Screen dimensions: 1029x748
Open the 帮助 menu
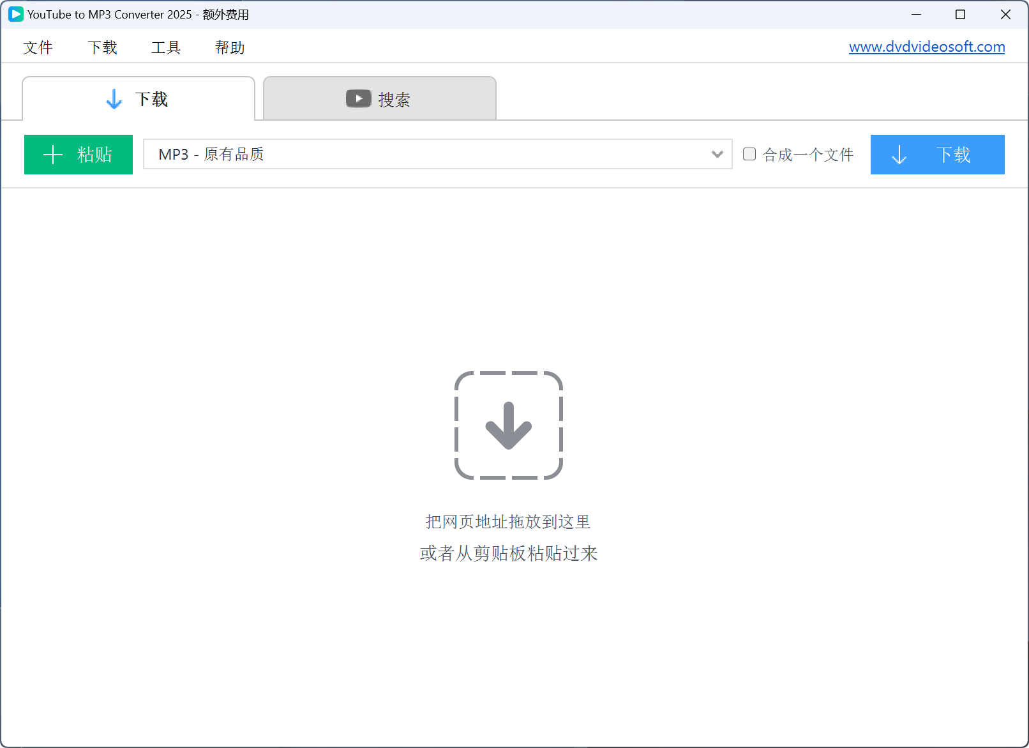(230, 47)
